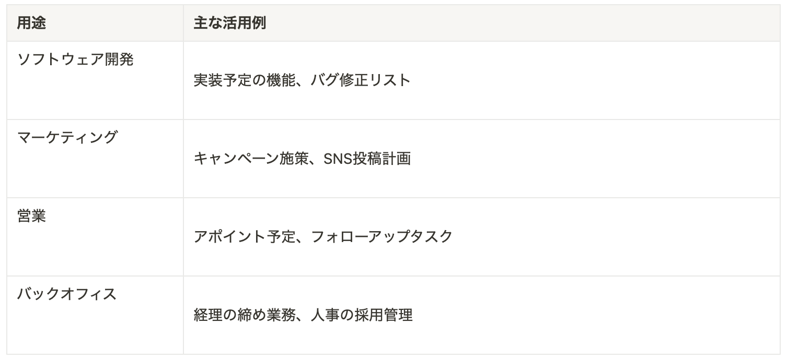The height and width of the screenshot is (360, 787).
Task: Click the 用途 column header
Action: (x=31, y=24)
